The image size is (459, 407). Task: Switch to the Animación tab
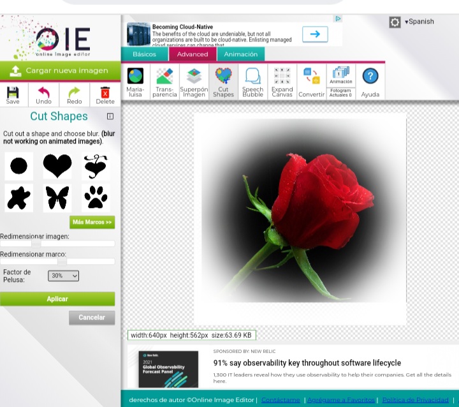[241, 54]
